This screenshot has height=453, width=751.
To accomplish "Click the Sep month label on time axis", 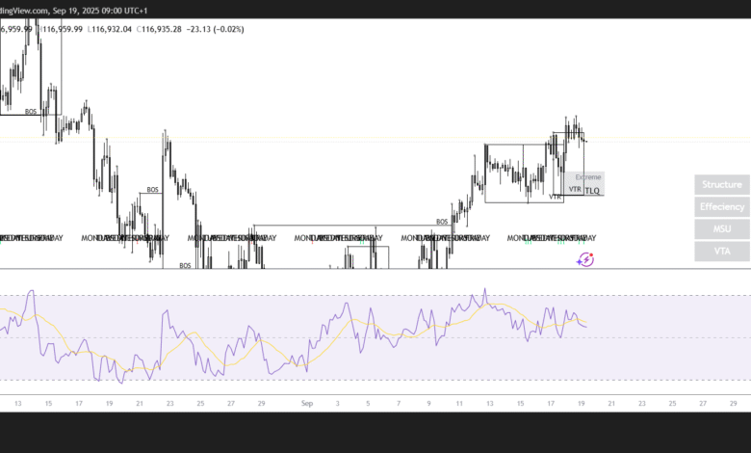I will [307, 404].
